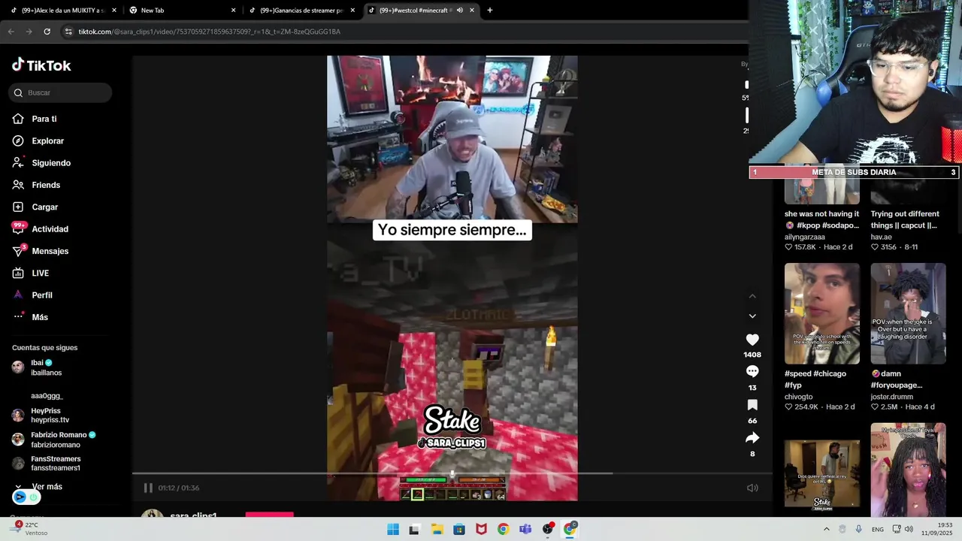Viewport: 962px width, 541px height.
Task: Open Google Chrome from the taskbar
Action: click(x=503, y=530)
